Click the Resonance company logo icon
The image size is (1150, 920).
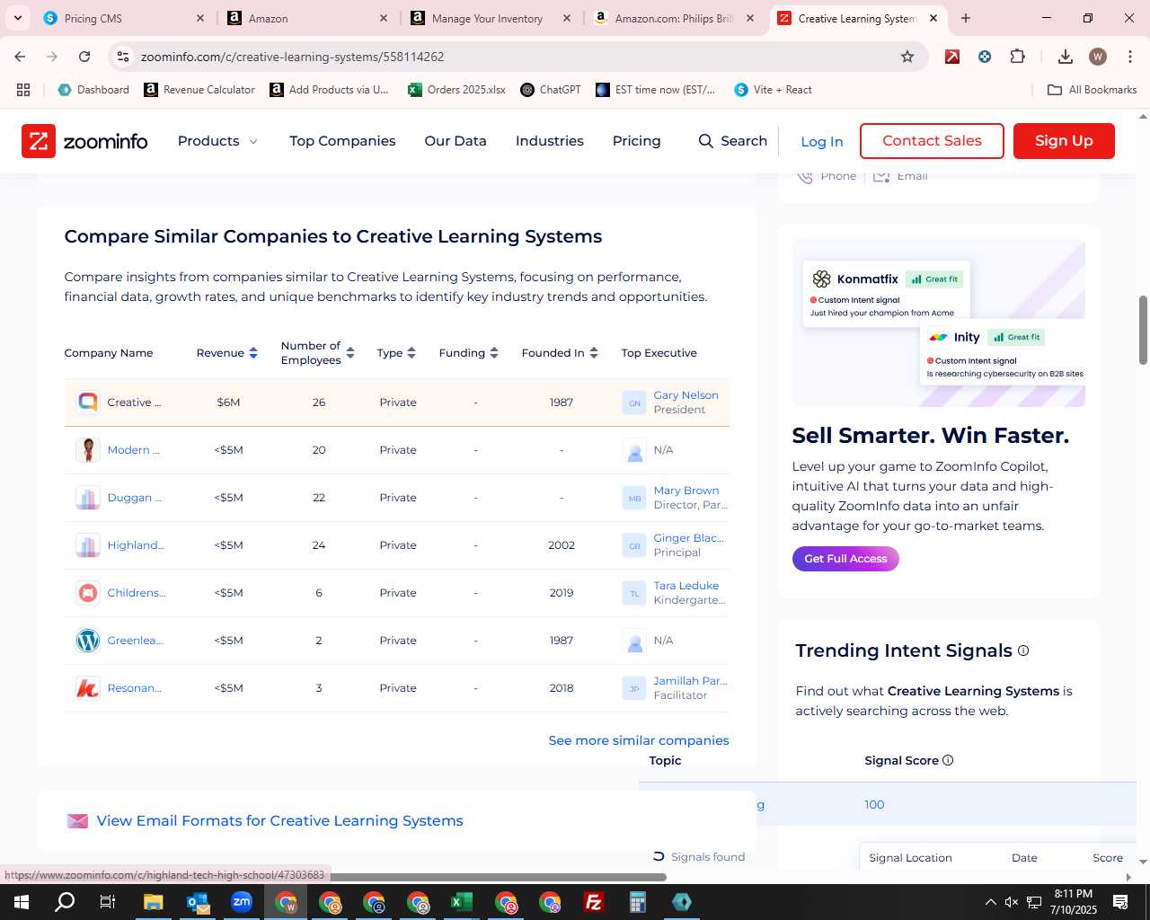[88, 688]
